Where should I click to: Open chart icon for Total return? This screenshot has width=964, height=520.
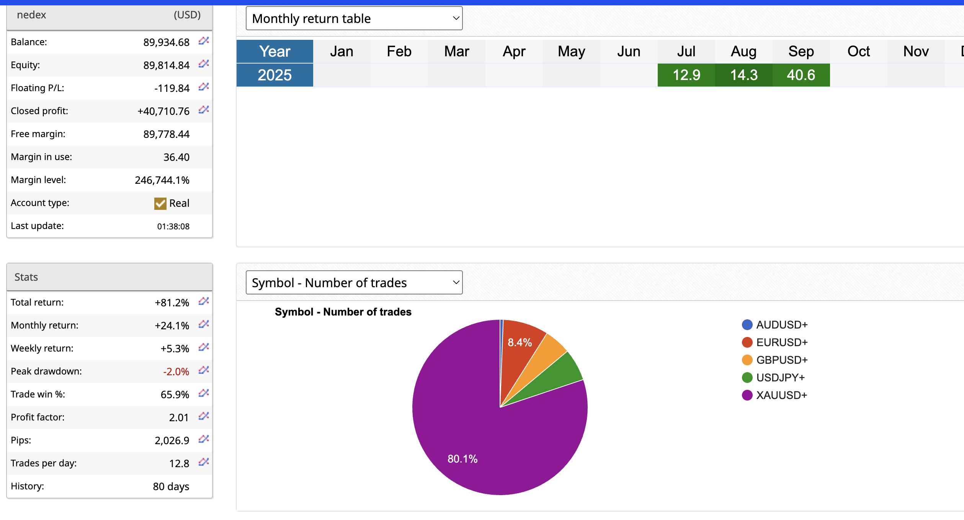pyautogui.click(x=203, y=301)
